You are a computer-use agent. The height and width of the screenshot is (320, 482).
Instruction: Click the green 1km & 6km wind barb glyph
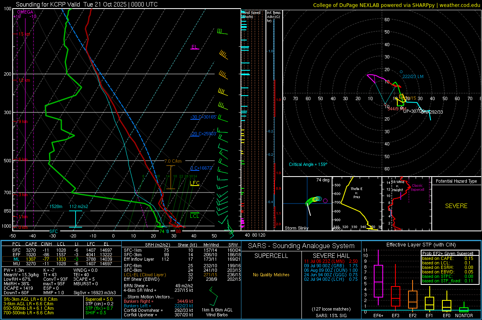click(x=213, y=296)
